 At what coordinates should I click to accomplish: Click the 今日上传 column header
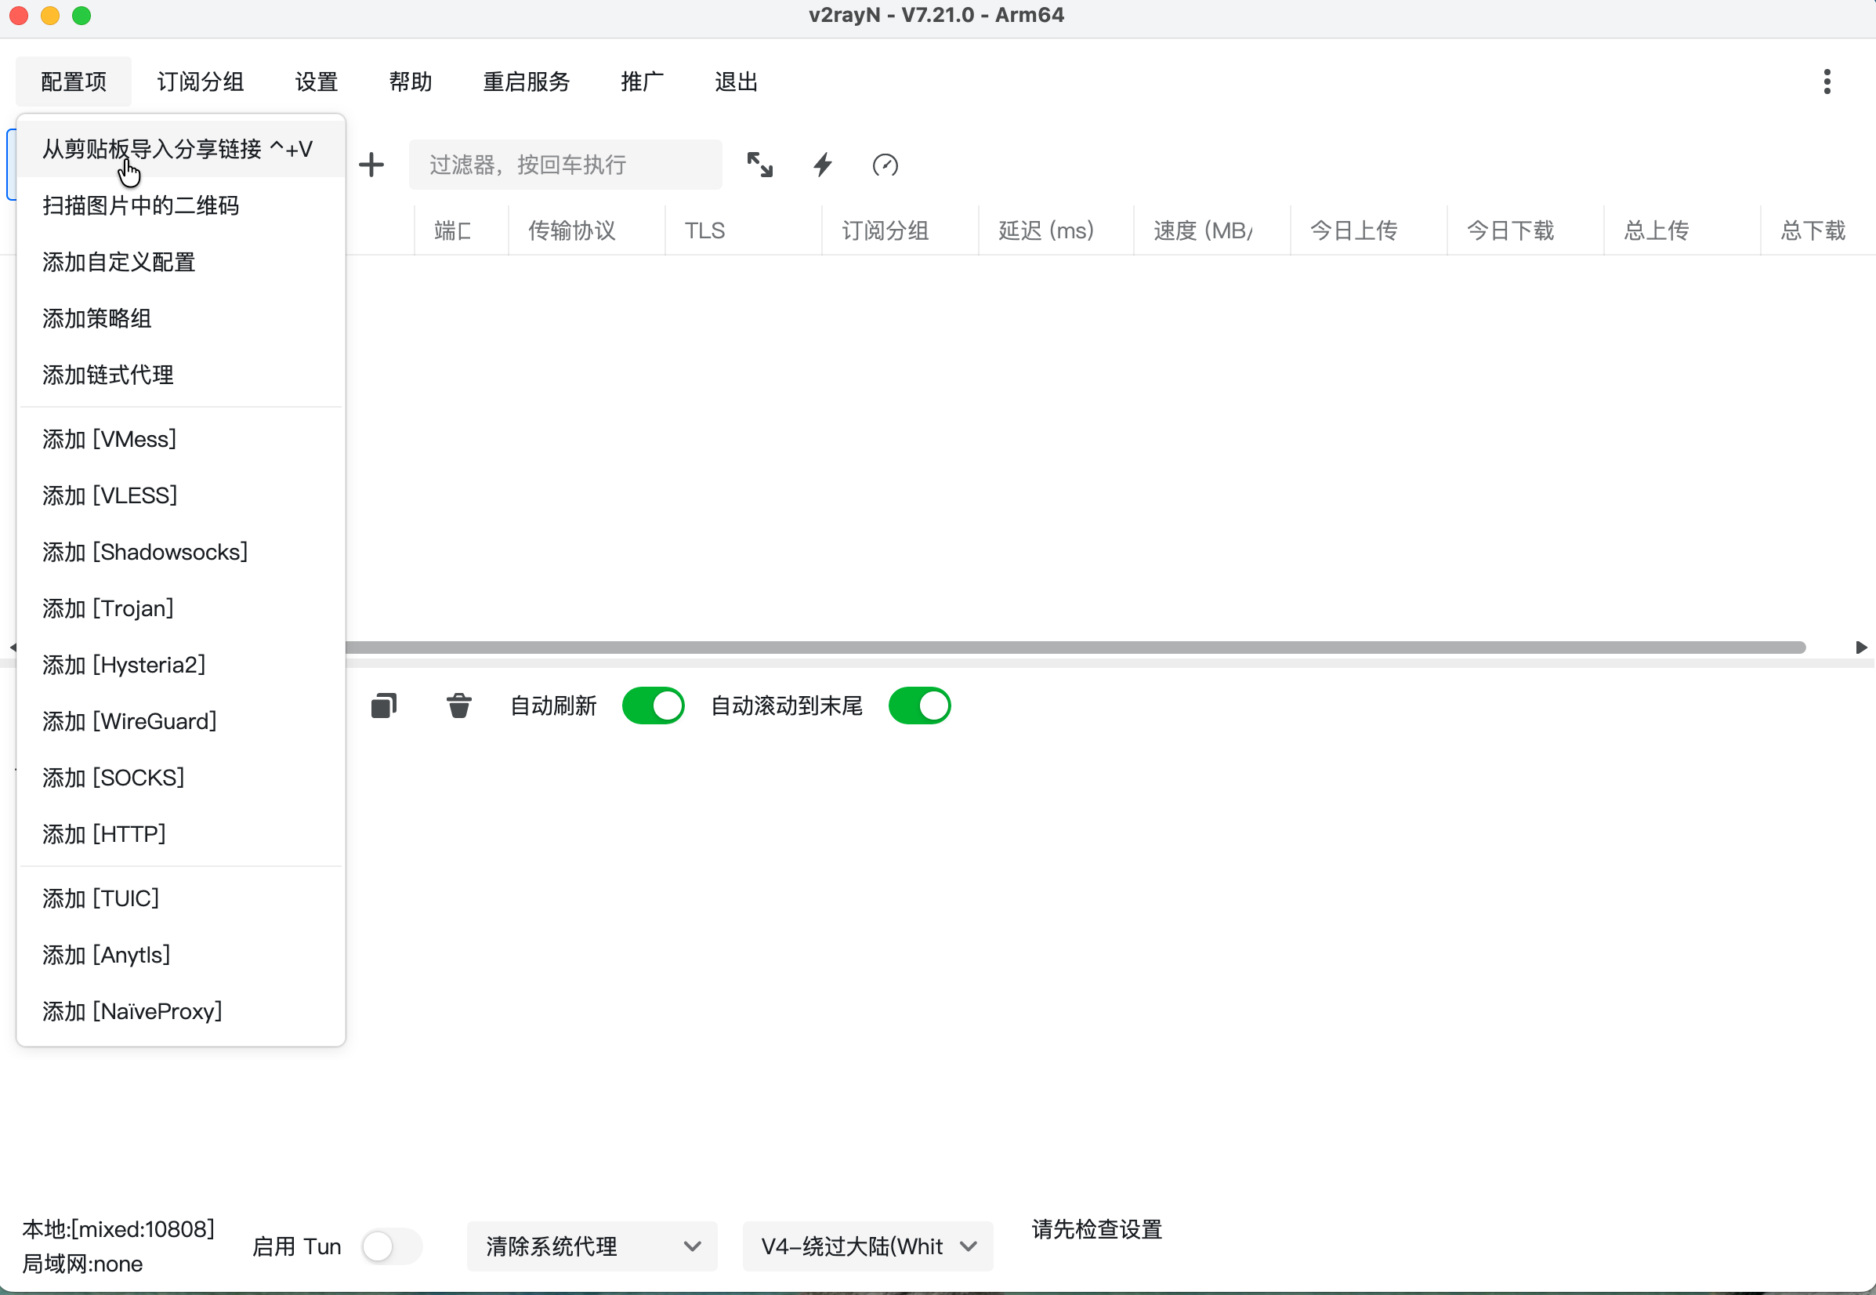(x=1368, y=230)
